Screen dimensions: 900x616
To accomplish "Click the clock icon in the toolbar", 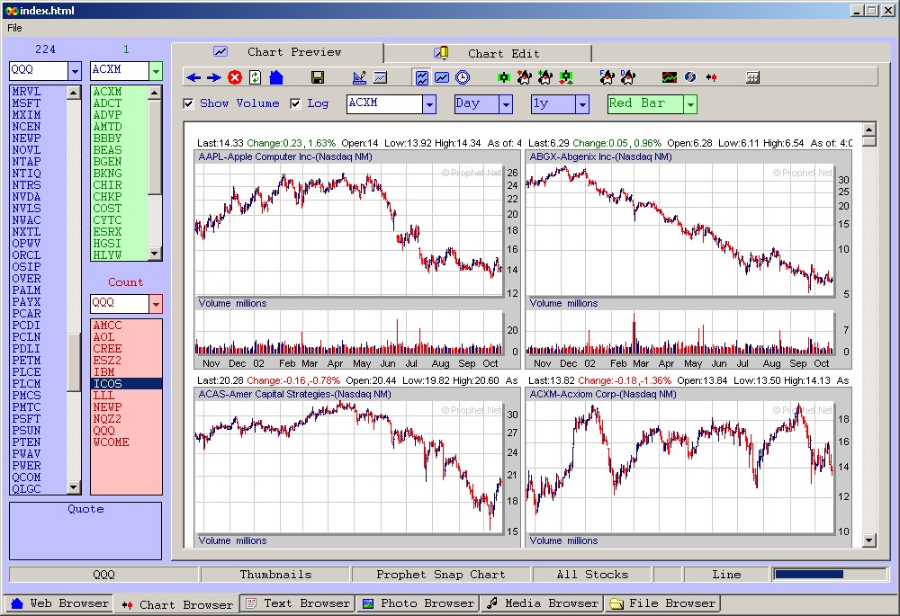I will [x=463, y=77].
